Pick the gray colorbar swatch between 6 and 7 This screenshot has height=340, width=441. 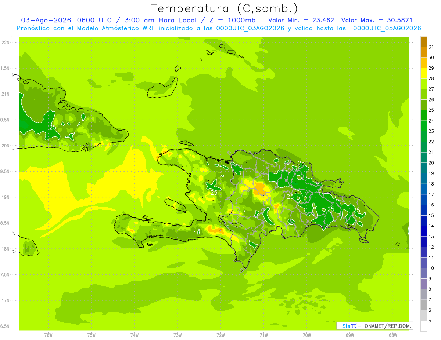pos(424,305)
